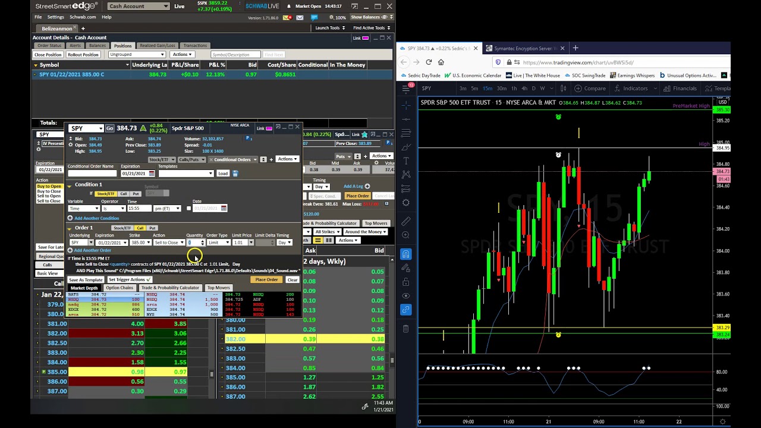Viewport: 761px width, 428px height.
Task: Select Call toggle in Condition 1
Action: 124,194
